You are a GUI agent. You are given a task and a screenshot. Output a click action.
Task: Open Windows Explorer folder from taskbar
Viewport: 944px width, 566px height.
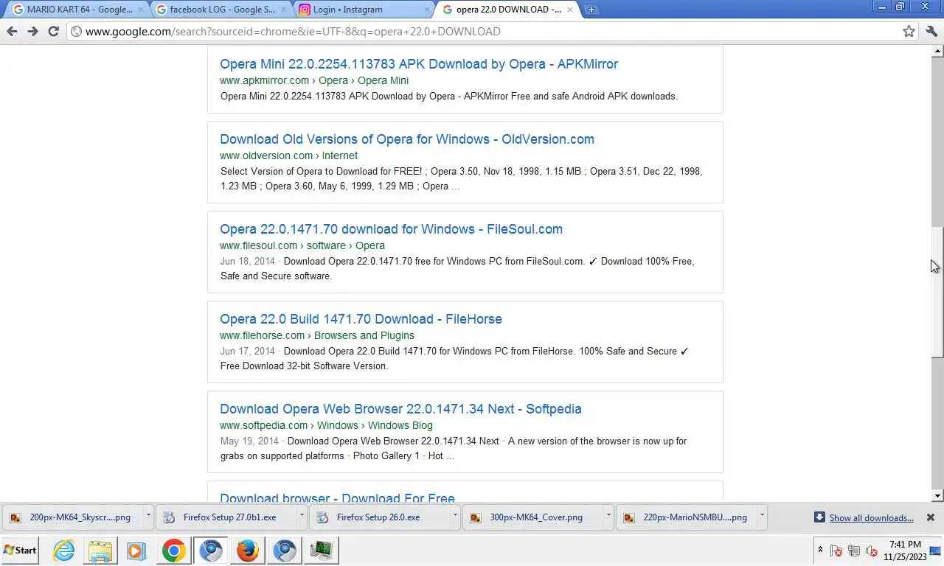(x=100, y=551)
